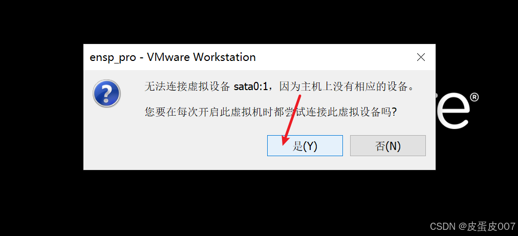Image resolution: width=518 pixels, height=236 pixels.
Task: Click the ensp_pro name in title bar
Action: click(x=113, y=57)
